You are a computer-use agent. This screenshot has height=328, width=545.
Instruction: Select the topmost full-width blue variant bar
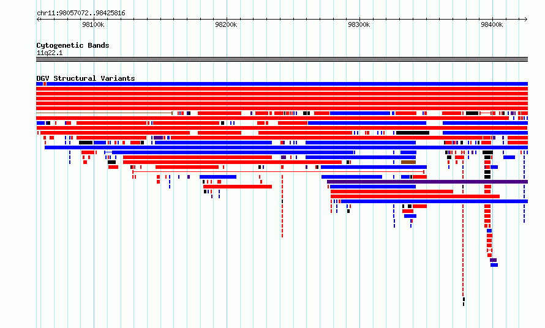point(287,84)
